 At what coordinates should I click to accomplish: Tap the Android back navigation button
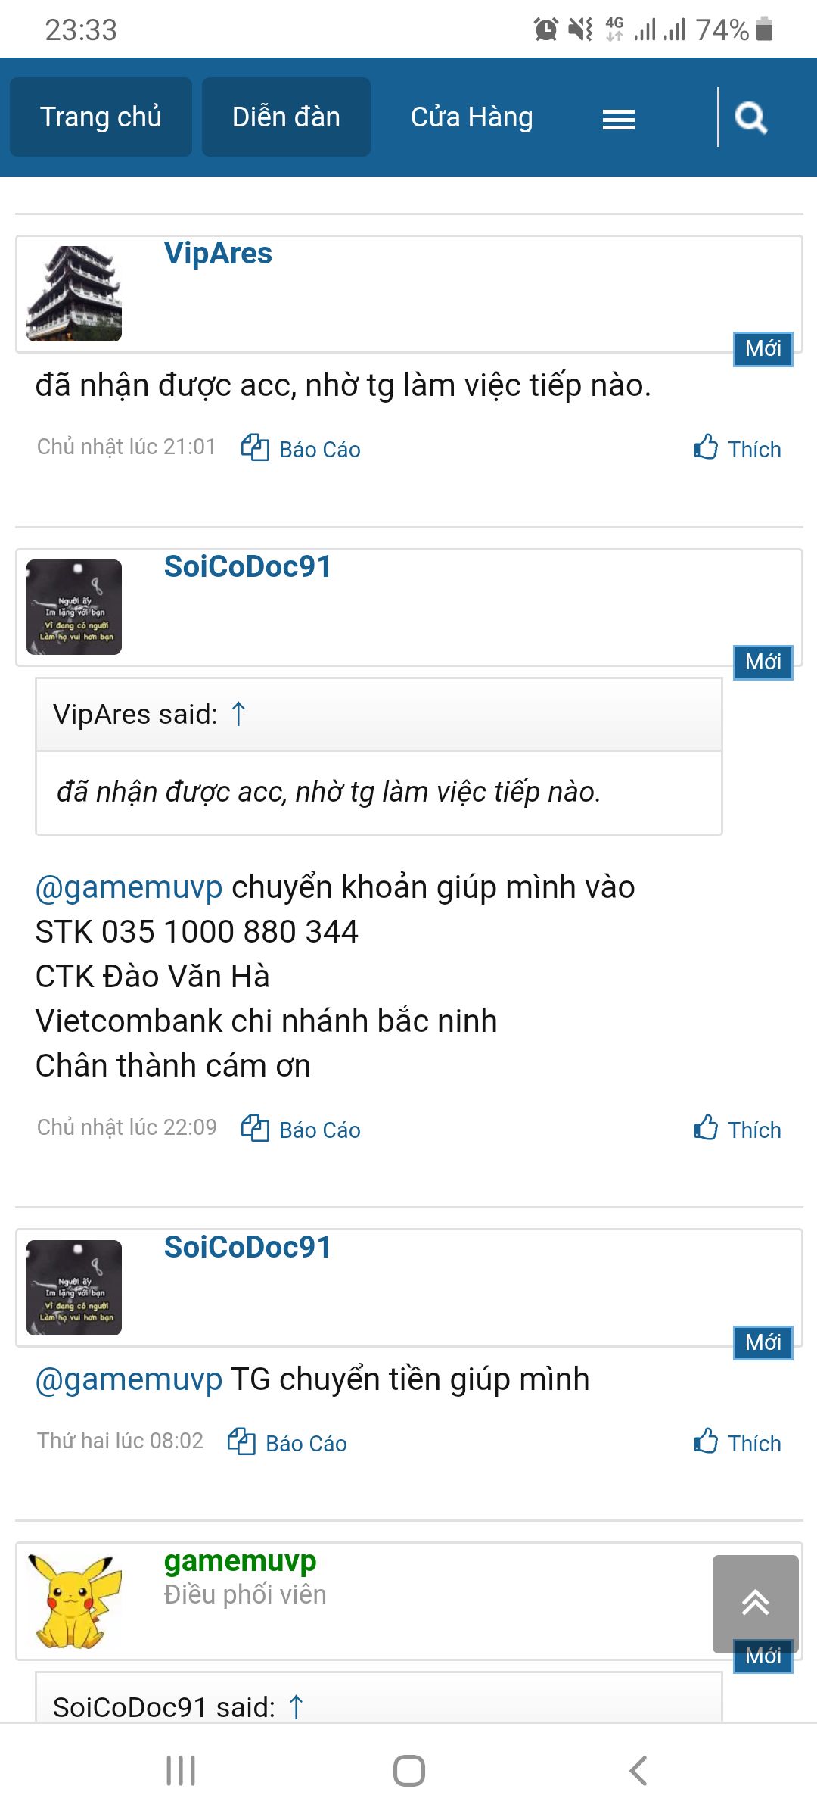pos(638,1771)
